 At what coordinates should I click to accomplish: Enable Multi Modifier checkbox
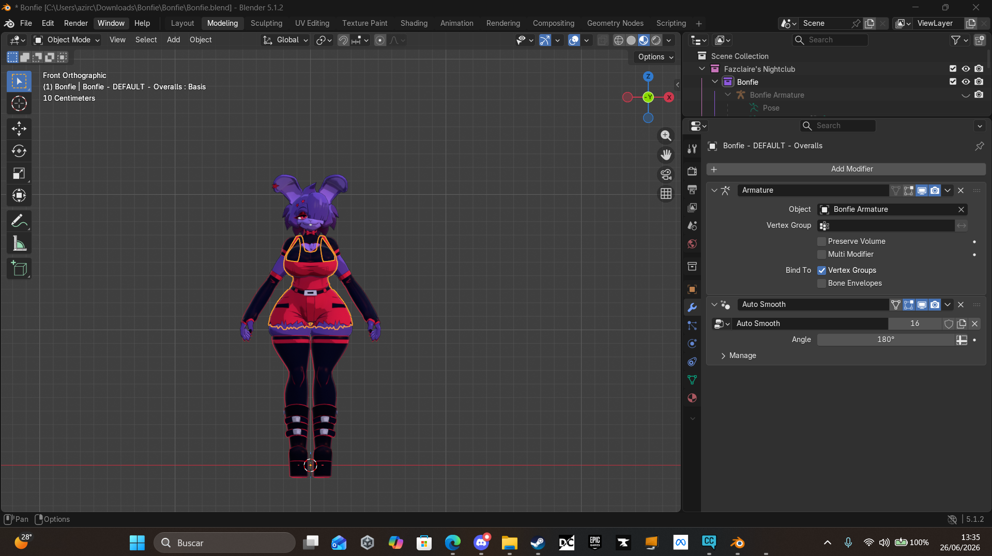(821, 254)
